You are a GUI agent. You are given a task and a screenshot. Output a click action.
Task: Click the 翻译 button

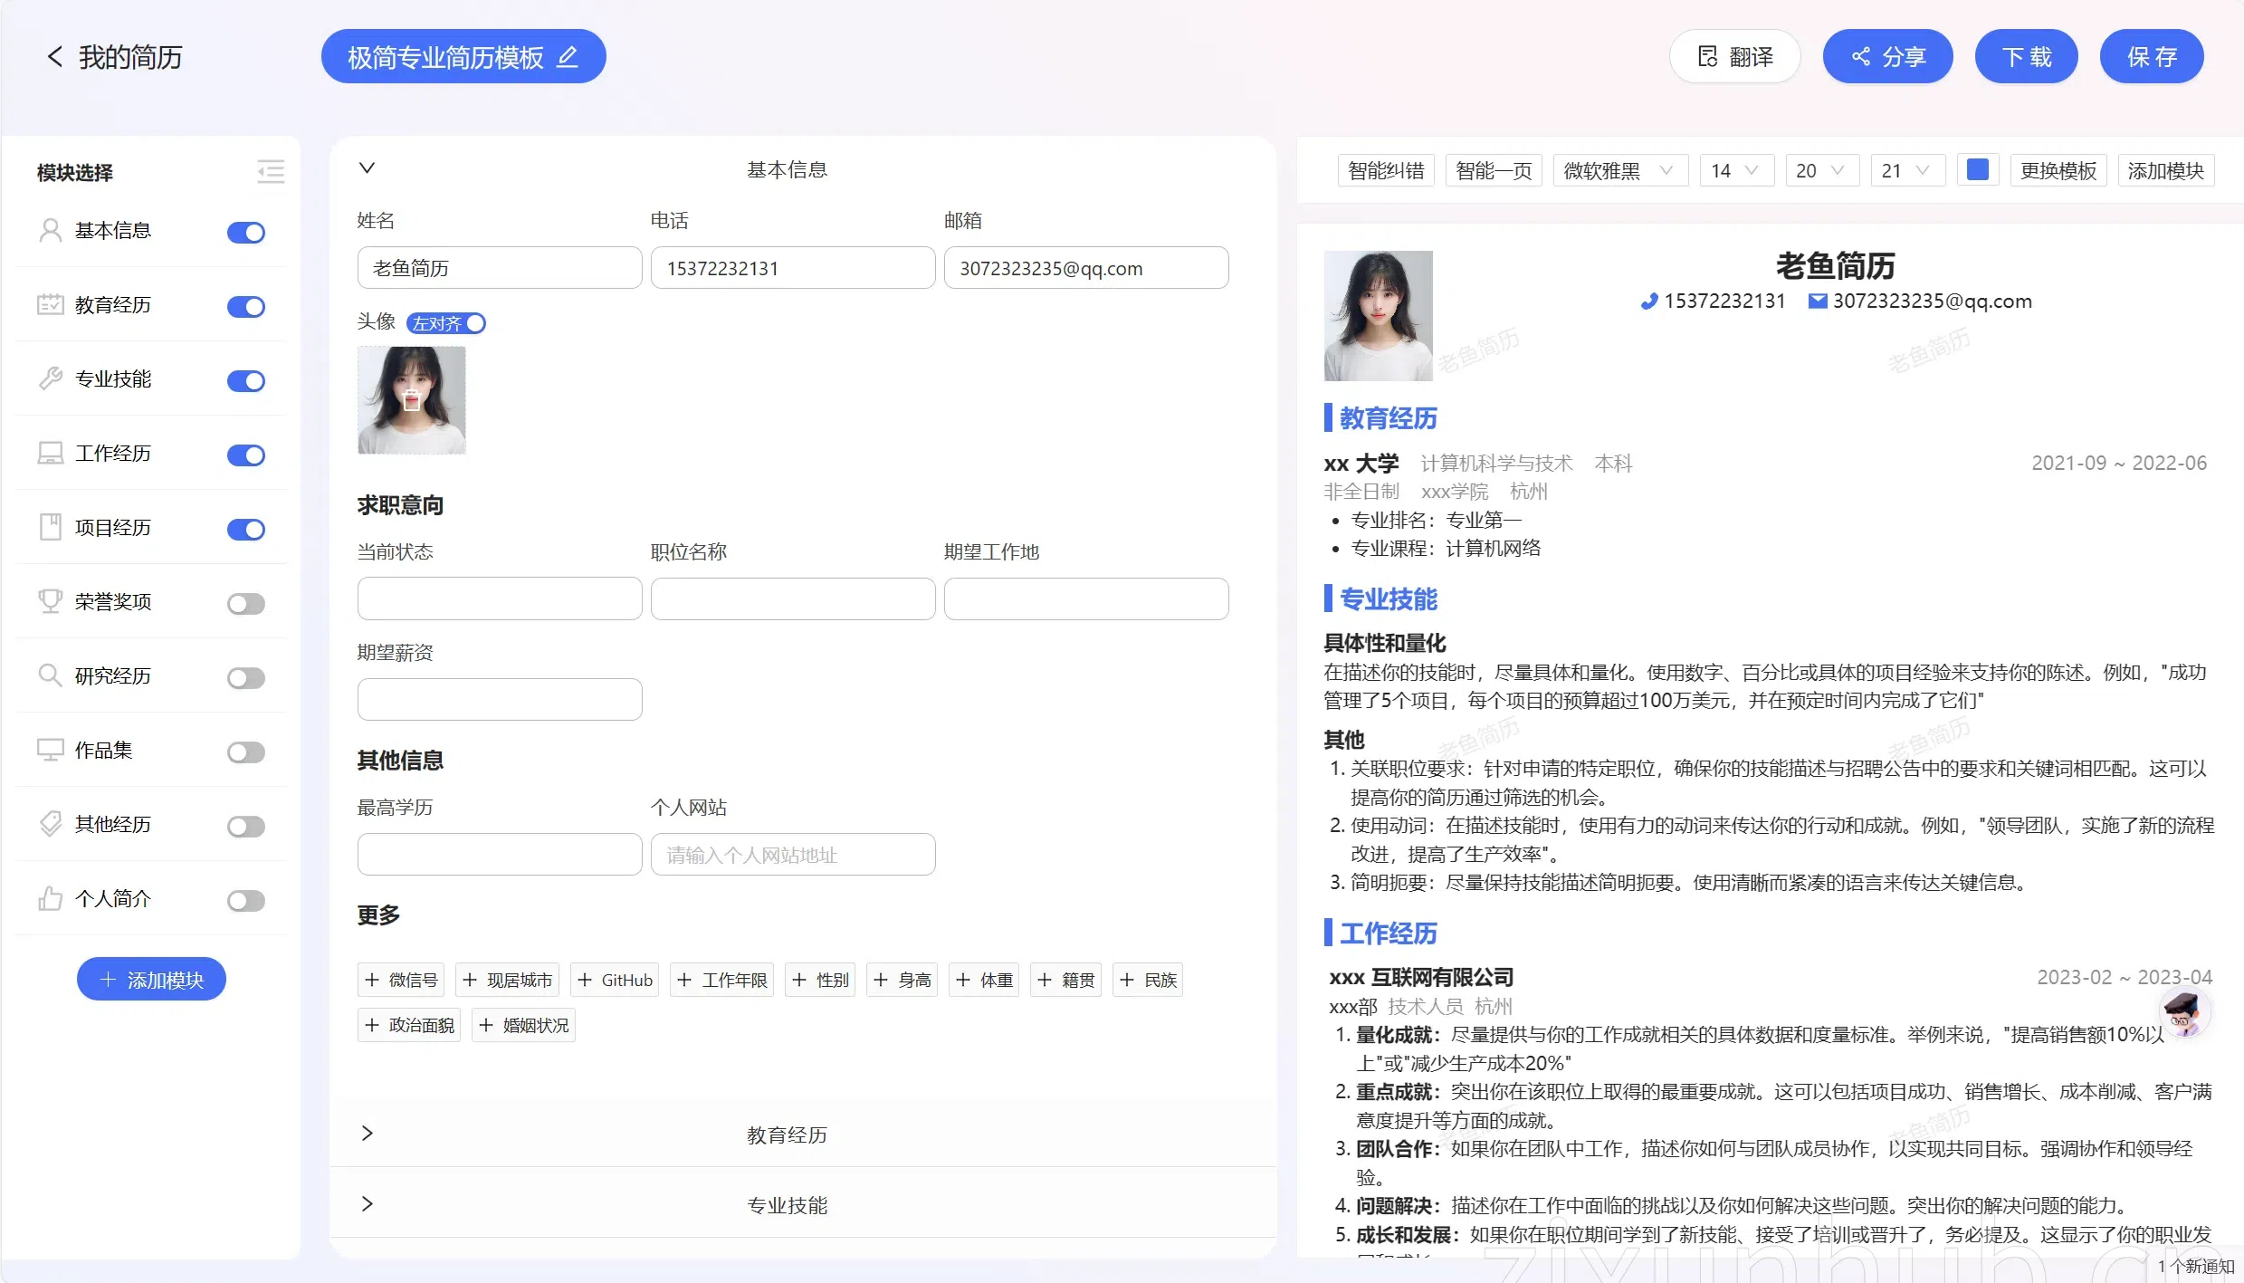(1734, 57)
